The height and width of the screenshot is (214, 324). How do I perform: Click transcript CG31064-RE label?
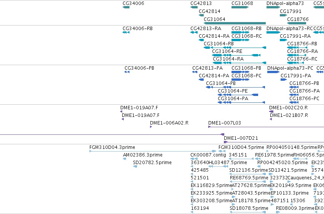coord(227,51)
